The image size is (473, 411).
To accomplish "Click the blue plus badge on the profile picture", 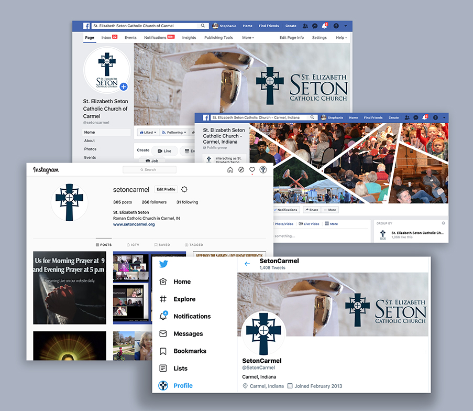I will [x=124, y=86].
